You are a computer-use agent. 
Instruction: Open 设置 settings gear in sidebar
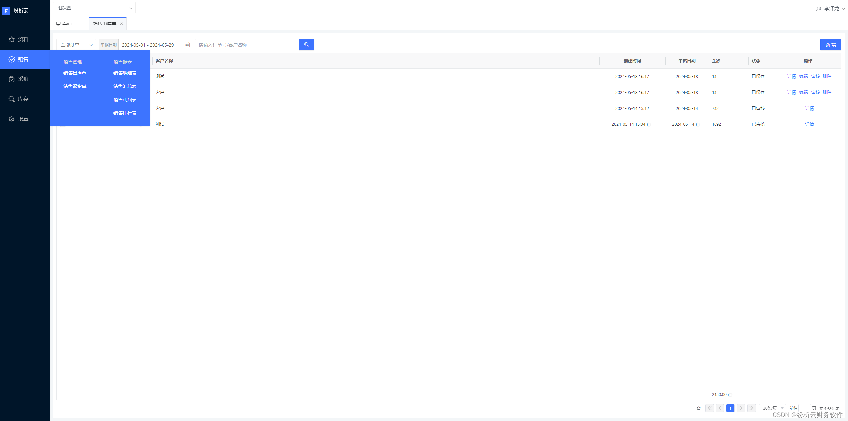[12, 119]
